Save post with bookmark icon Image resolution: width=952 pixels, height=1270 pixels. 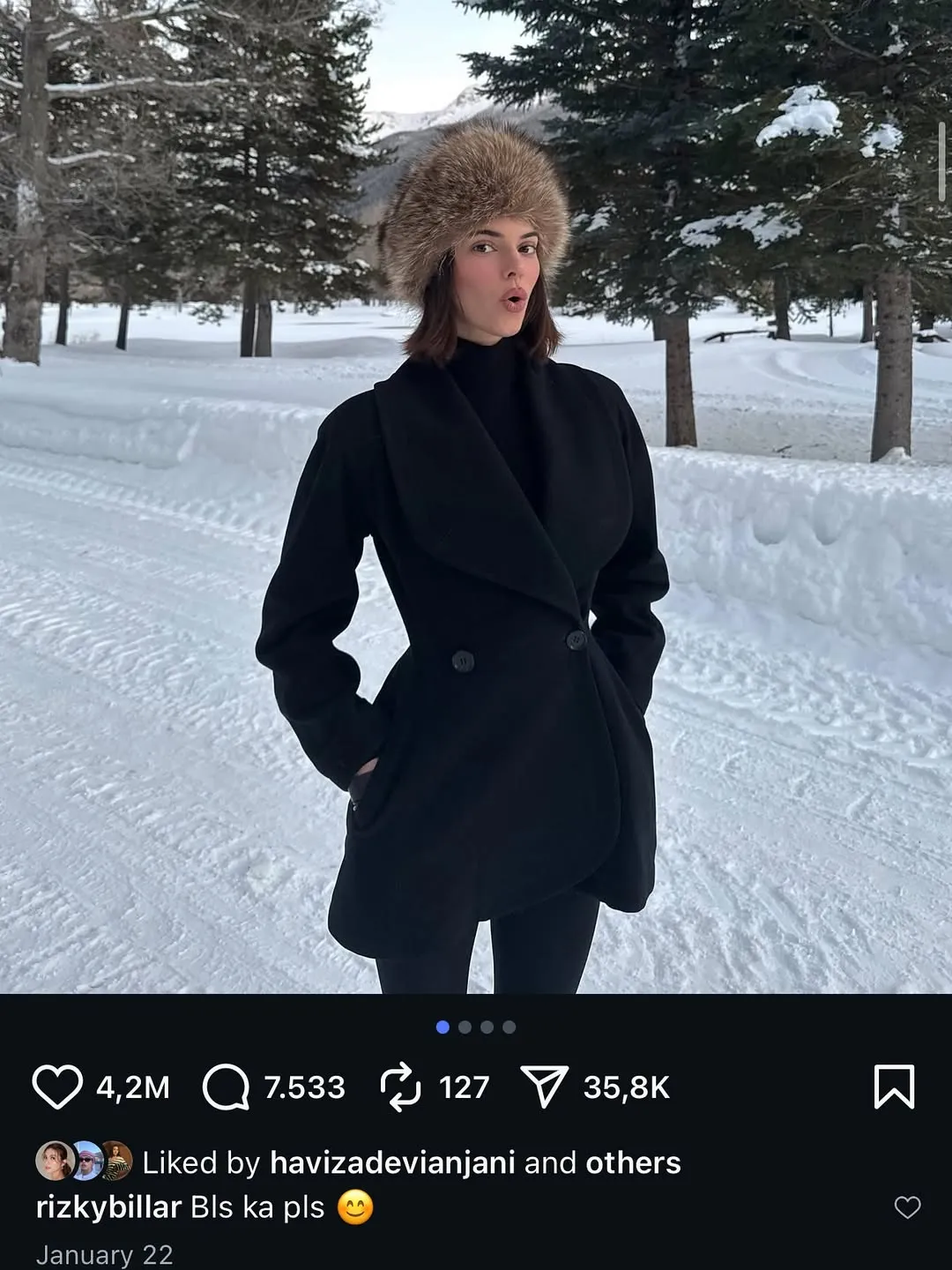pyautogui.click(x=894, y=1087)
